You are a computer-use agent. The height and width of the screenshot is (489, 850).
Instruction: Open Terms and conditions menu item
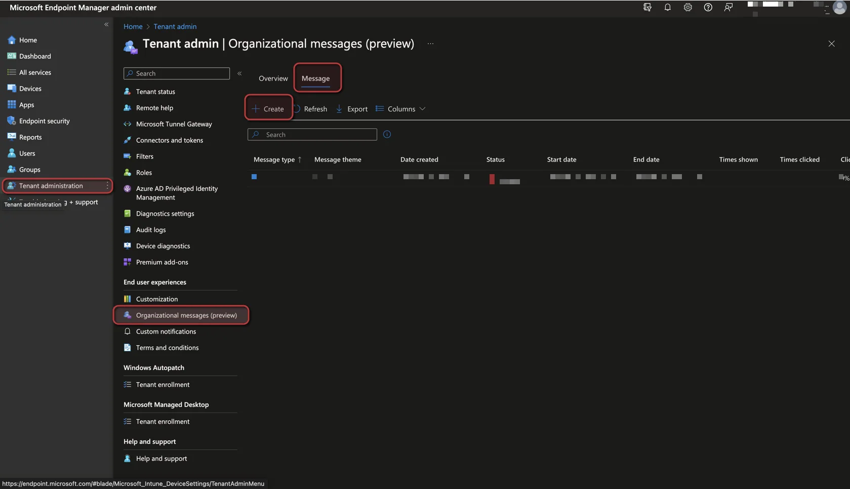click(x=167, y=348)
